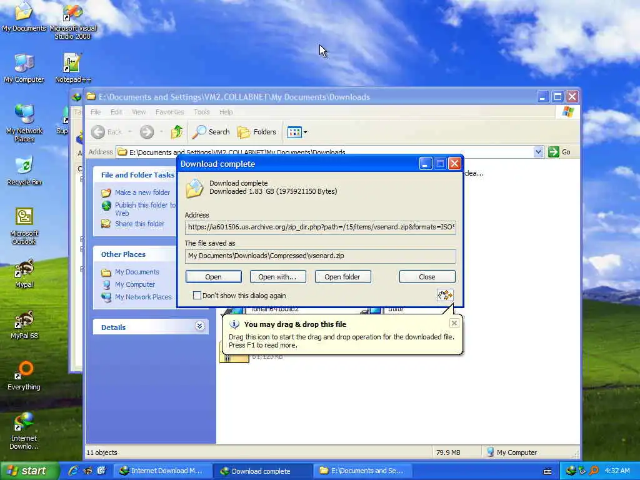
Task: Launch Microsoft Visual Studio 2008 shortcut
Action: [72, 21]
